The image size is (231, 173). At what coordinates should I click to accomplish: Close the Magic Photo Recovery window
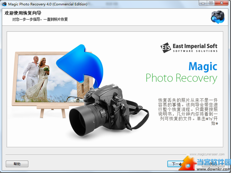click(x=222, y=3)
